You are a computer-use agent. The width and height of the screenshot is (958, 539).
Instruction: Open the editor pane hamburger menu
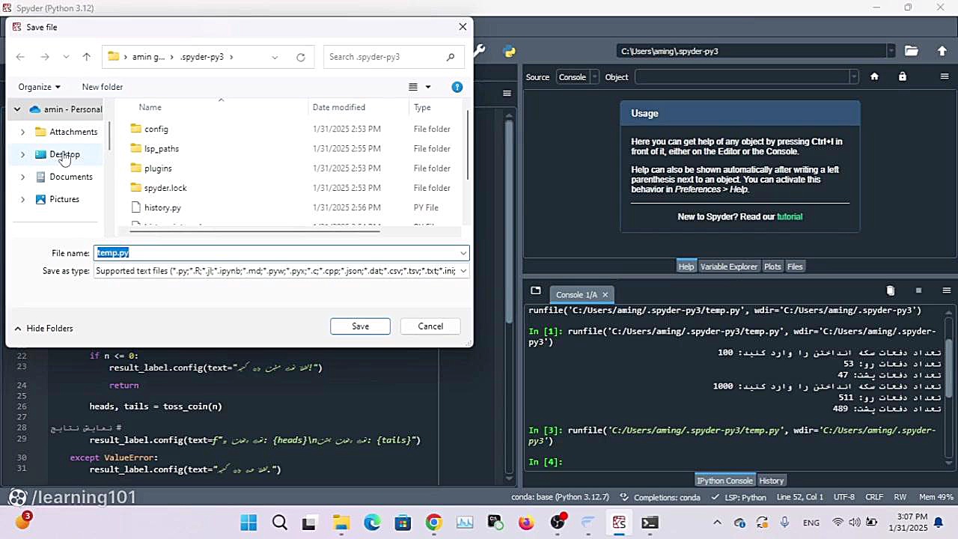[x=507, y=94]
